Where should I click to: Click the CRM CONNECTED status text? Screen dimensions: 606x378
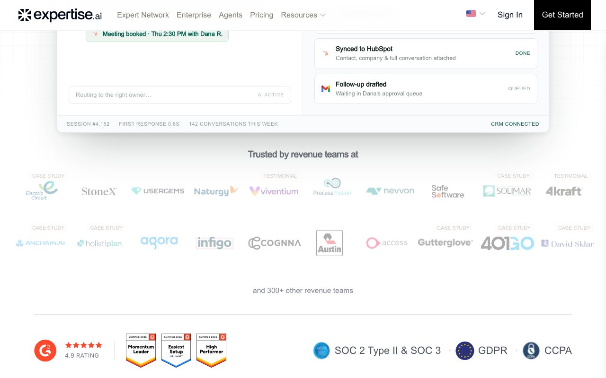tap(515, 124)
